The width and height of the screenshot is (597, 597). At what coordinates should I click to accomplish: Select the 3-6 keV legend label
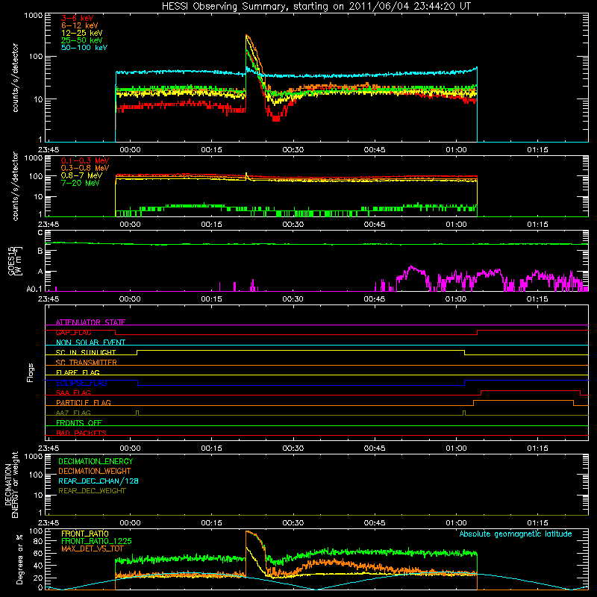tap(77, 18)
